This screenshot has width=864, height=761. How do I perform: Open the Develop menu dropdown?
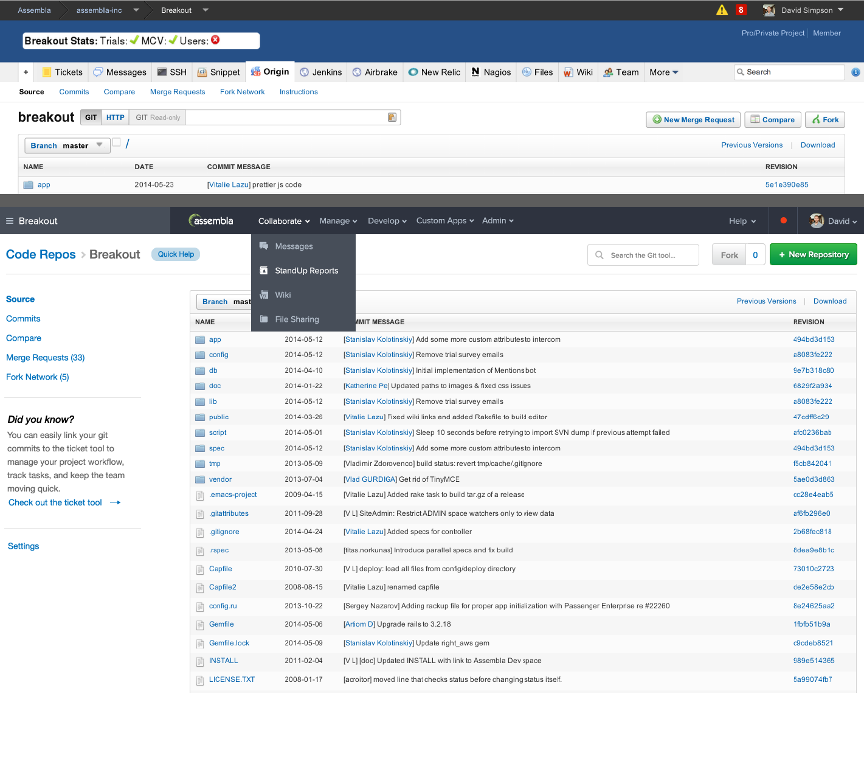387,221
